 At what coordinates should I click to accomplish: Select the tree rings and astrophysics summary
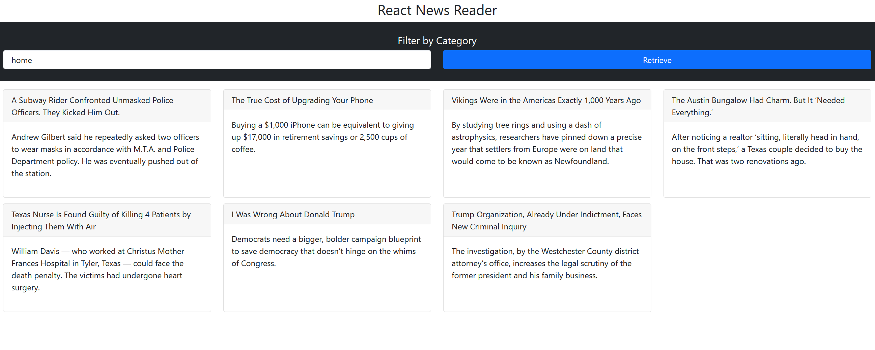coord(546,143)
